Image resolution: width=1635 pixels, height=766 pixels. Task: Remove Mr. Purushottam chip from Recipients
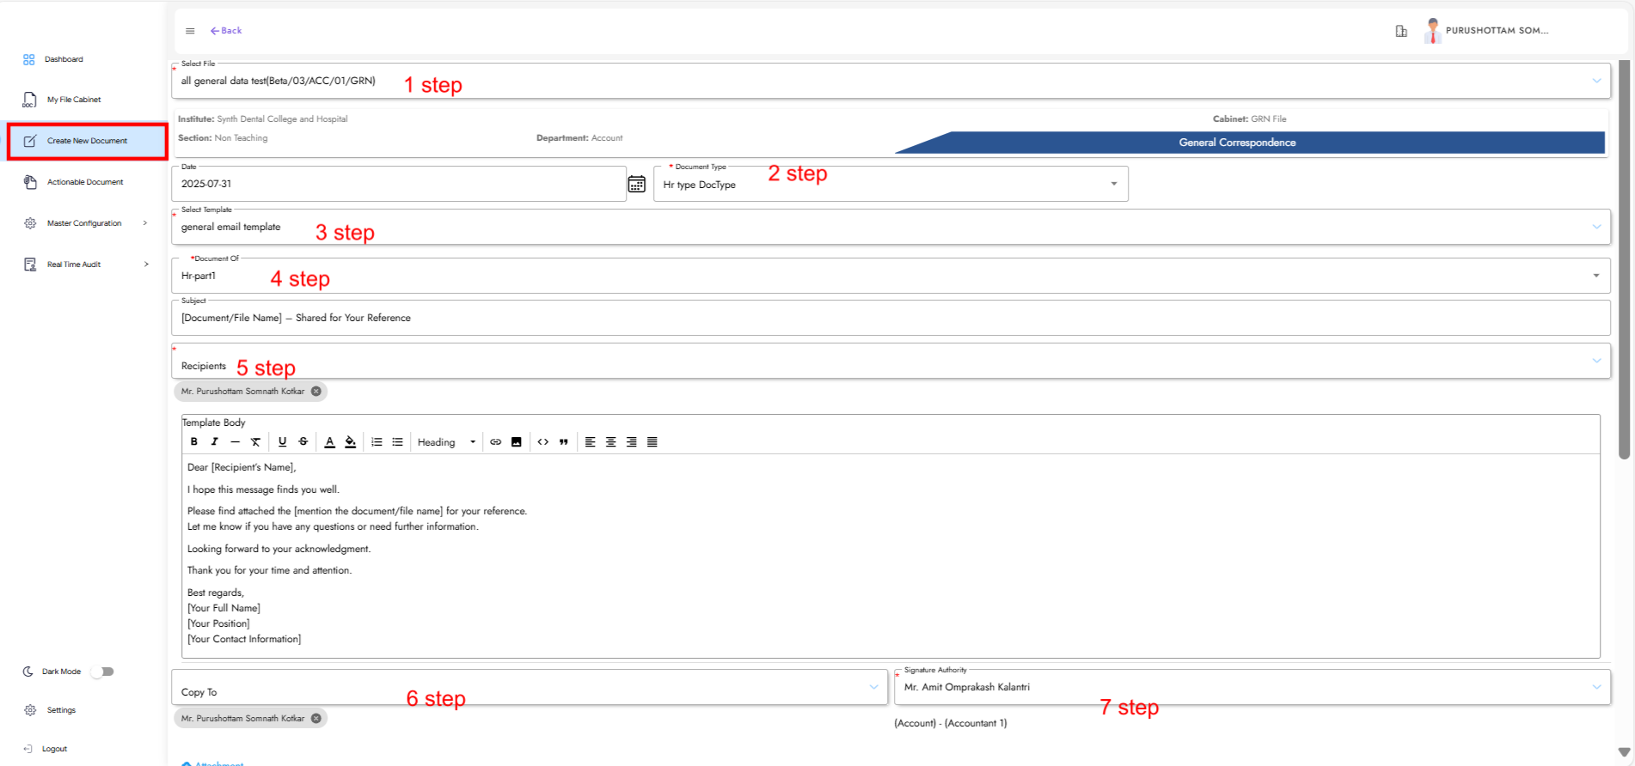(x=316, y=391)
